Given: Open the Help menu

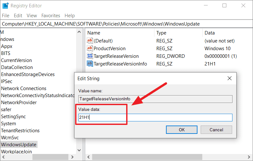Looking at the screenshot, I should click(70, 16).
